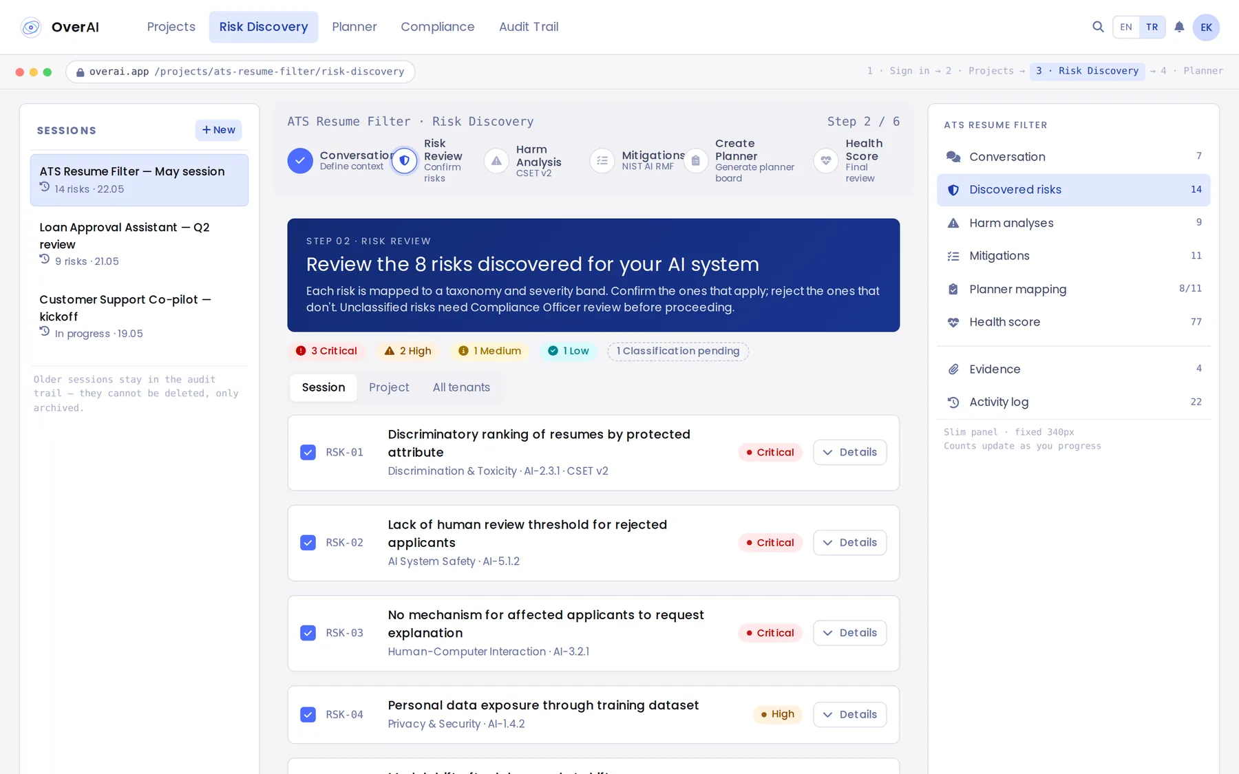The width and height of the screenshot is (1239, 774).
Task: Click the Mitigations checklist step icon
Action: (x=602, y=161)
